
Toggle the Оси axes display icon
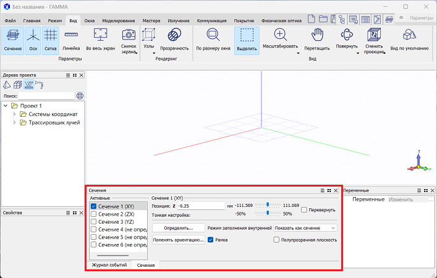coord(33,40)
